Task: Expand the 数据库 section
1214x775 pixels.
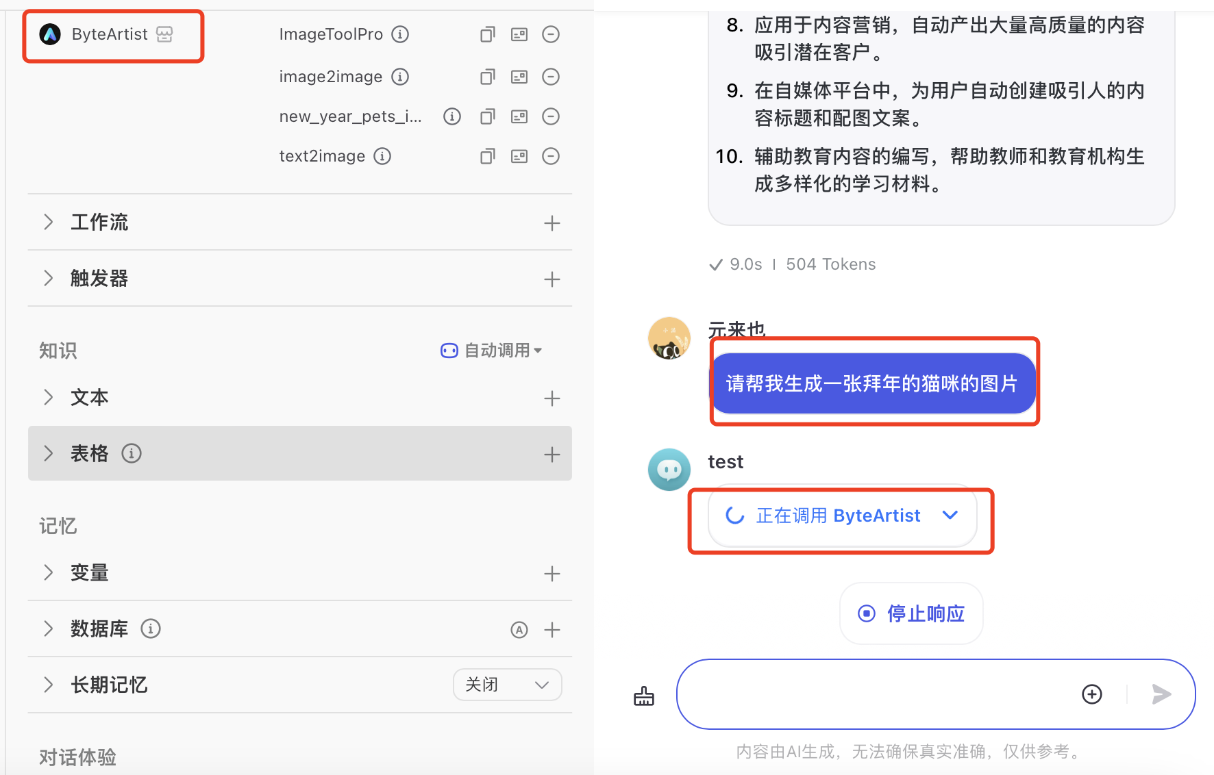Action: [x=48, y=628]
